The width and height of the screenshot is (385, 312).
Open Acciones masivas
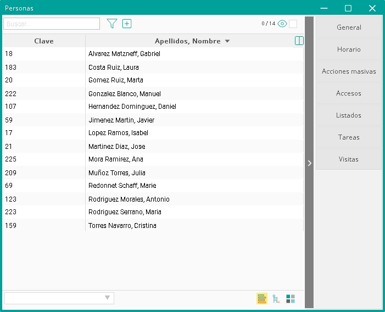tap(349, 71)
